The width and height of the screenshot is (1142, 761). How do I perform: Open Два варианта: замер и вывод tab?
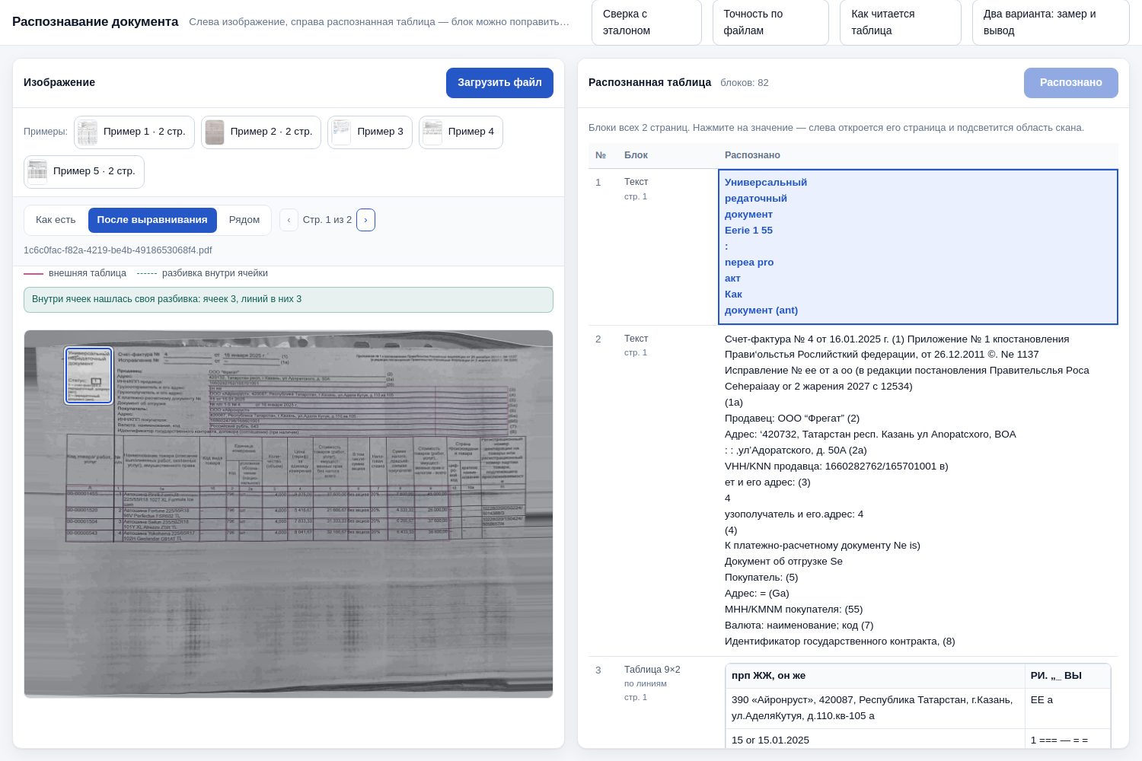(x=1051, y=22)
